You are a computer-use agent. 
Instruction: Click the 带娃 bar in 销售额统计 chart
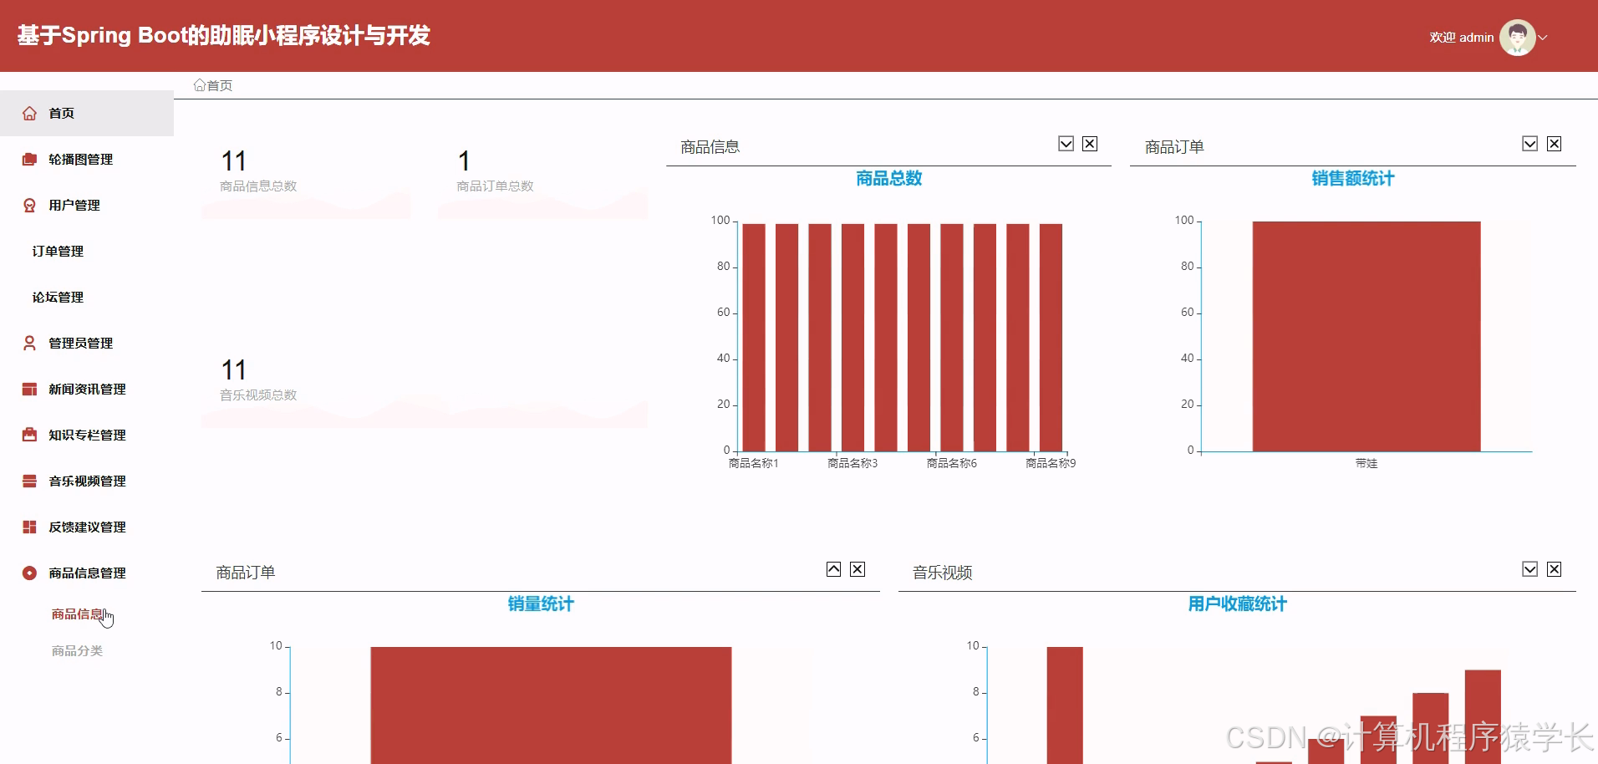[x=1366, y=337]
